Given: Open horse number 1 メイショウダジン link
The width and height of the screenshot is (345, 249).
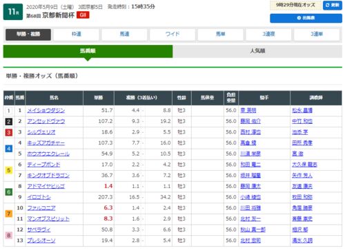Looking at the screenshot, I should (46, 111).
